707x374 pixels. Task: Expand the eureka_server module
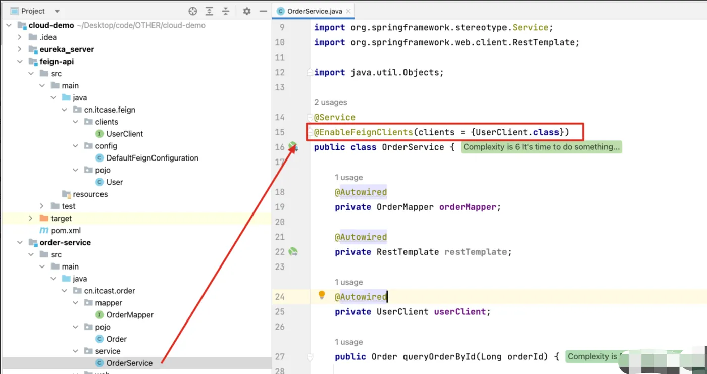tap(20, 49)
